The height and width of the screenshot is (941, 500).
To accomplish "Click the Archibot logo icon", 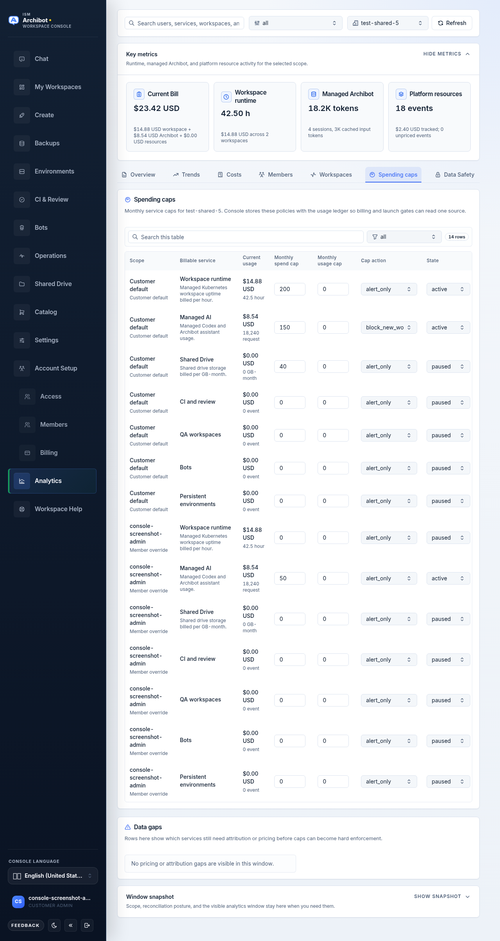I will tap(14, 20).
